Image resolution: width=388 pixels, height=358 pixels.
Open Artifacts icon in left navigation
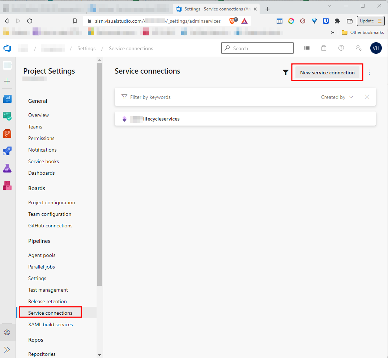pyautogui.click(x=7, y=185)
